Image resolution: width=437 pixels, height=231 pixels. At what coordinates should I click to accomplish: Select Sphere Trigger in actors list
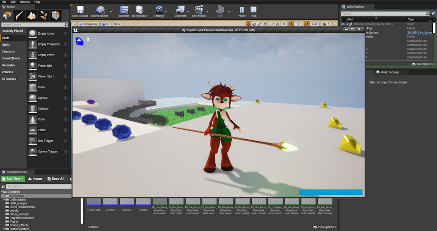tap(48, 152)
